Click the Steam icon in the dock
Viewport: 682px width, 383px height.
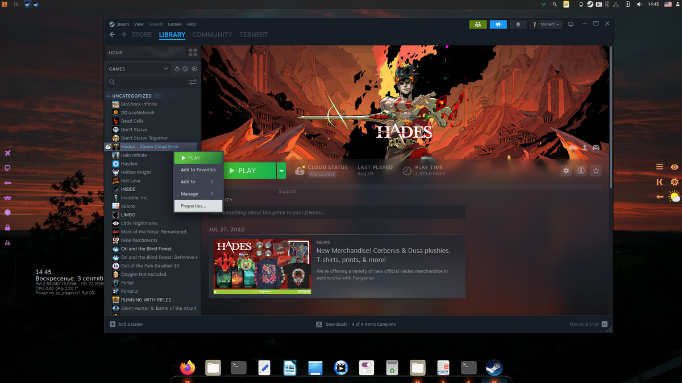[x=494, y=368]
